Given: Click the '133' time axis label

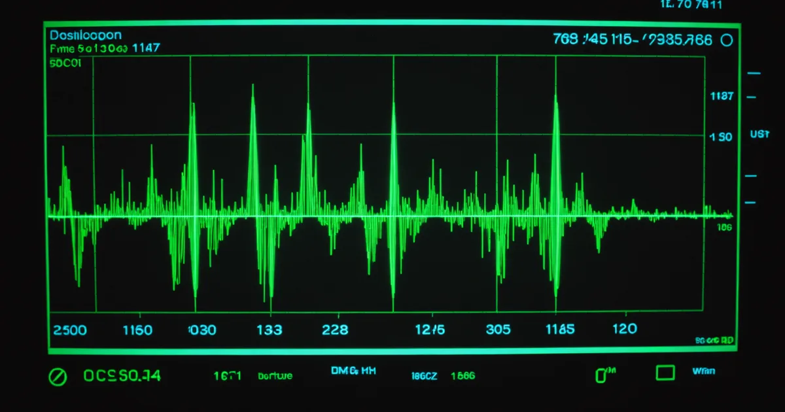Looking at the screenshot, I should 270,330.
